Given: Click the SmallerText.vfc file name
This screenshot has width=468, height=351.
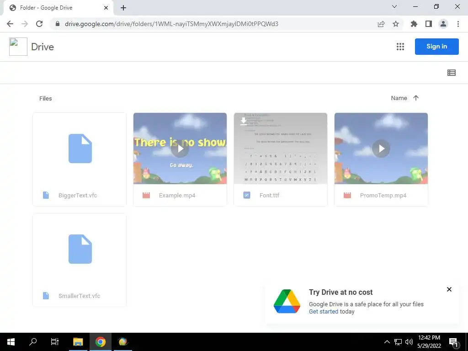Looking at the screenshot, I should tap(79, 296).
